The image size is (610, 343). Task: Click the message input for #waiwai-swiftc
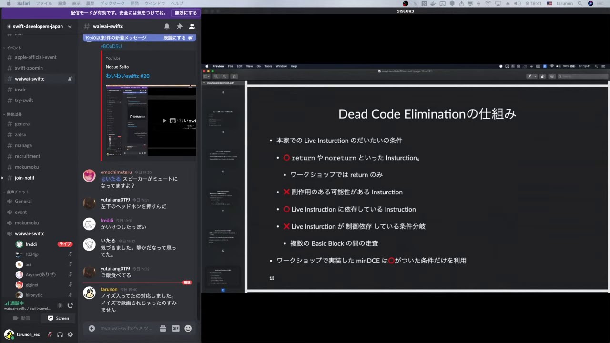(x=126, y=328)
